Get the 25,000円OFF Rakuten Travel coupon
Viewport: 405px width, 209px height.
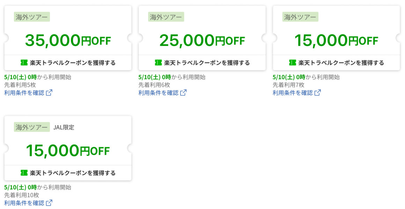[202, 63]
